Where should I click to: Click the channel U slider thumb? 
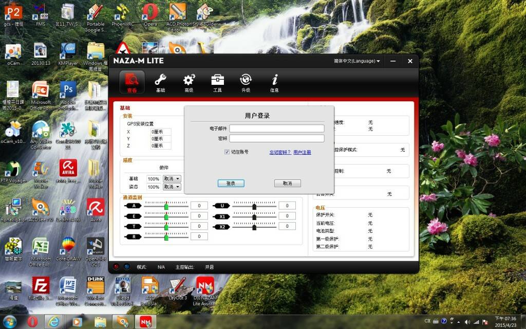[x=254, y=206]
